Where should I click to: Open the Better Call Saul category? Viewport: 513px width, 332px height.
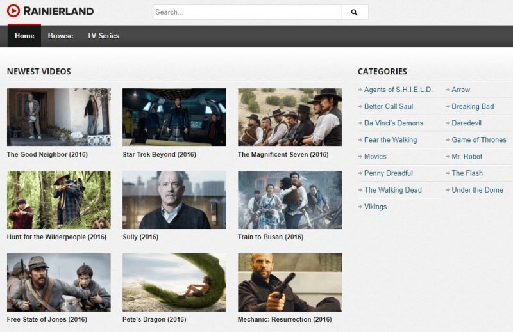[389, 106]
